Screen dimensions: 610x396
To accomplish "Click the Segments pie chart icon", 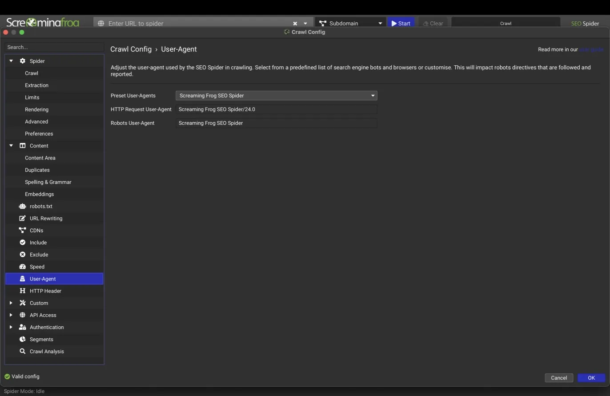I will (22, 339).
